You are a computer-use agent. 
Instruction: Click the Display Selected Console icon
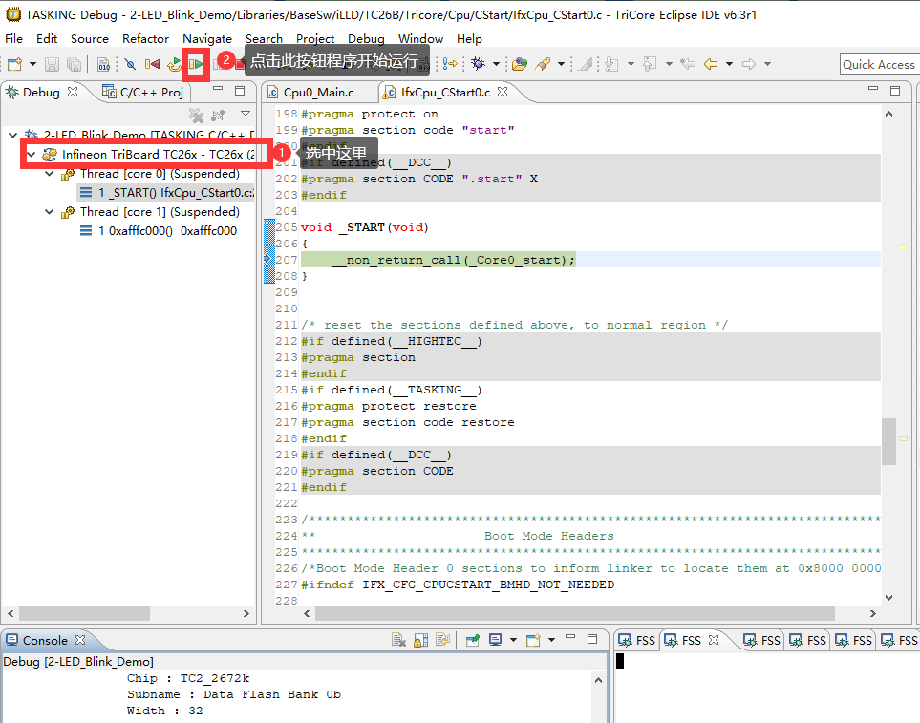pyautogui.click(x=495, y=640)
